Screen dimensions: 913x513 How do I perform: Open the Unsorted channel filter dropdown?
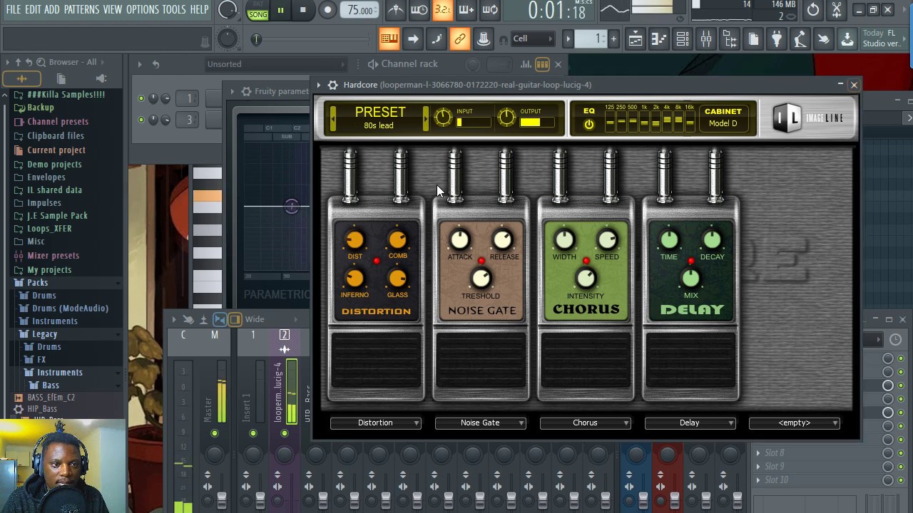(276, 64)
